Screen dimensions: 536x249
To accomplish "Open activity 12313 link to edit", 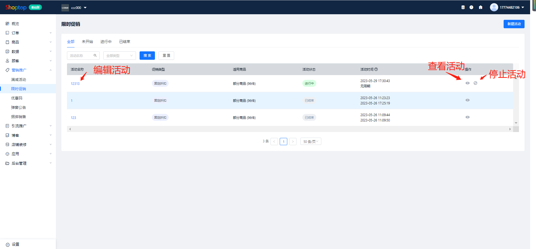I will [75, 84].
